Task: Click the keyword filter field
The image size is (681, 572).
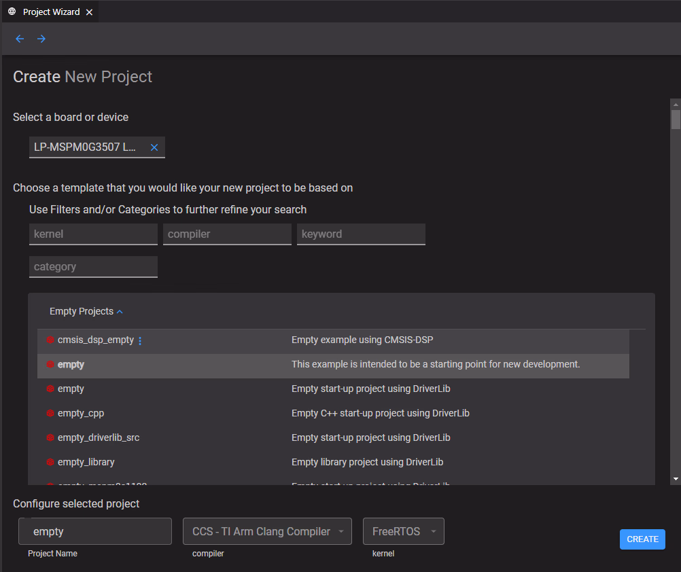Action: [361, 234]
